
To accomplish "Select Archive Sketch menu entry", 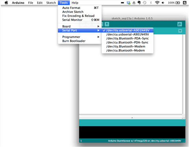I will pos(79,12).
